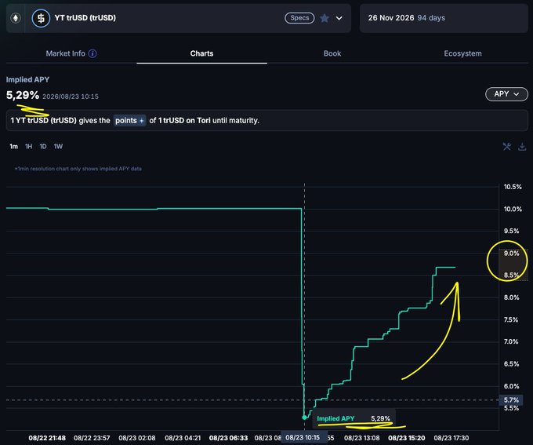533x445 pixels.
Task: Select the 1D chart resolution
Action: click(x=43, y=147)
